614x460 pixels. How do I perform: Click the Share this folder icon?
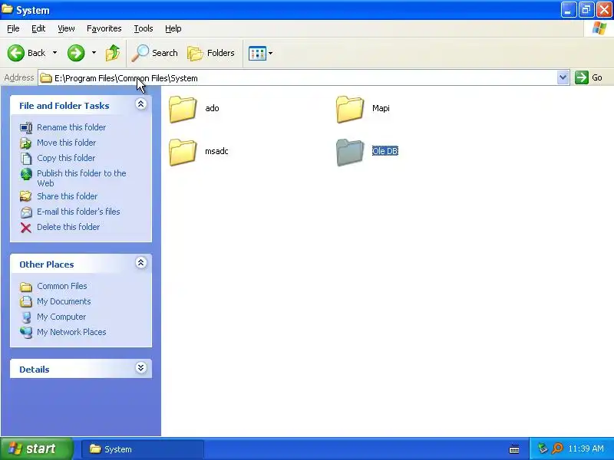[26, 196]
